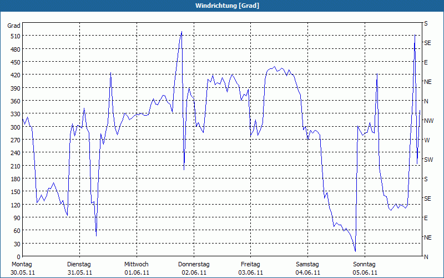Click the date '03.06.11'
The width and height of the screenshot is (444, 278).
251,273
